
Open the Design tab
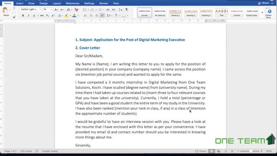click(x=44, y=3)
